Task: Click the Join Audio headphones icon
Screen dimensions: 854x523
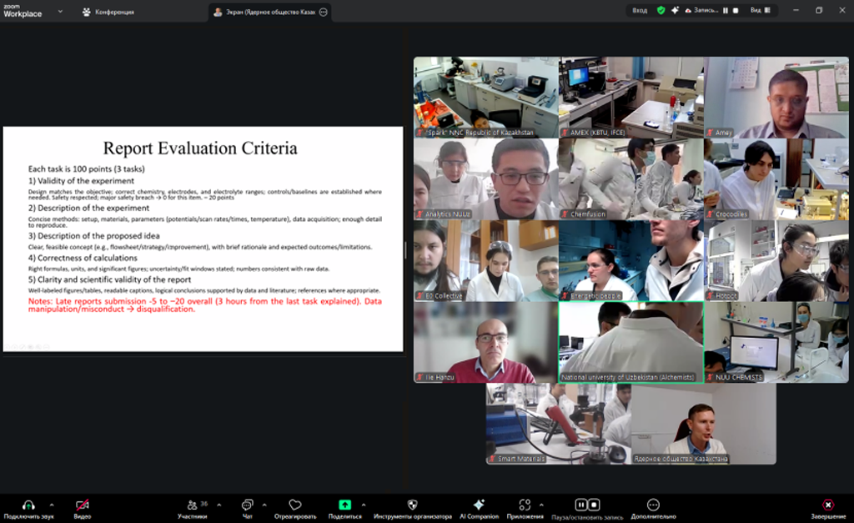Action: pos(28,505)
